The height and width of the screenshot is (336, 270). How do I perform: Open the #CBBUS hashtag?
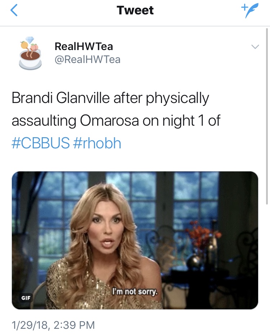(x=41, y=143)
